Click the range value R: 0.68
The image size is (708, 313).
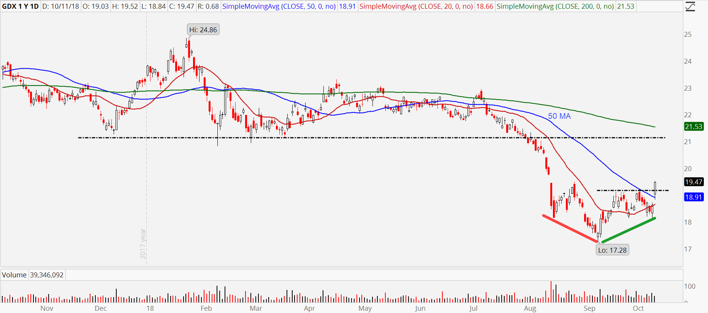click(x=208, y=6)
